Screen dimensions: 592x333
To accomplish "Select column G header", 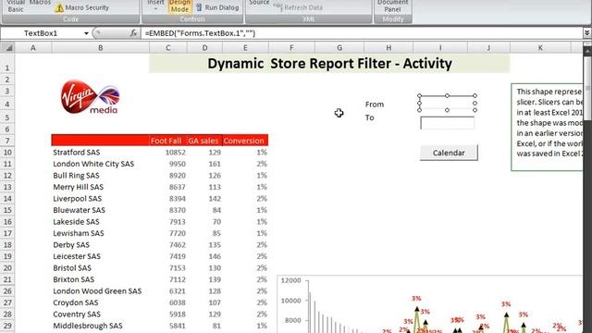I will pyautogui.click(x=339, y=47).
